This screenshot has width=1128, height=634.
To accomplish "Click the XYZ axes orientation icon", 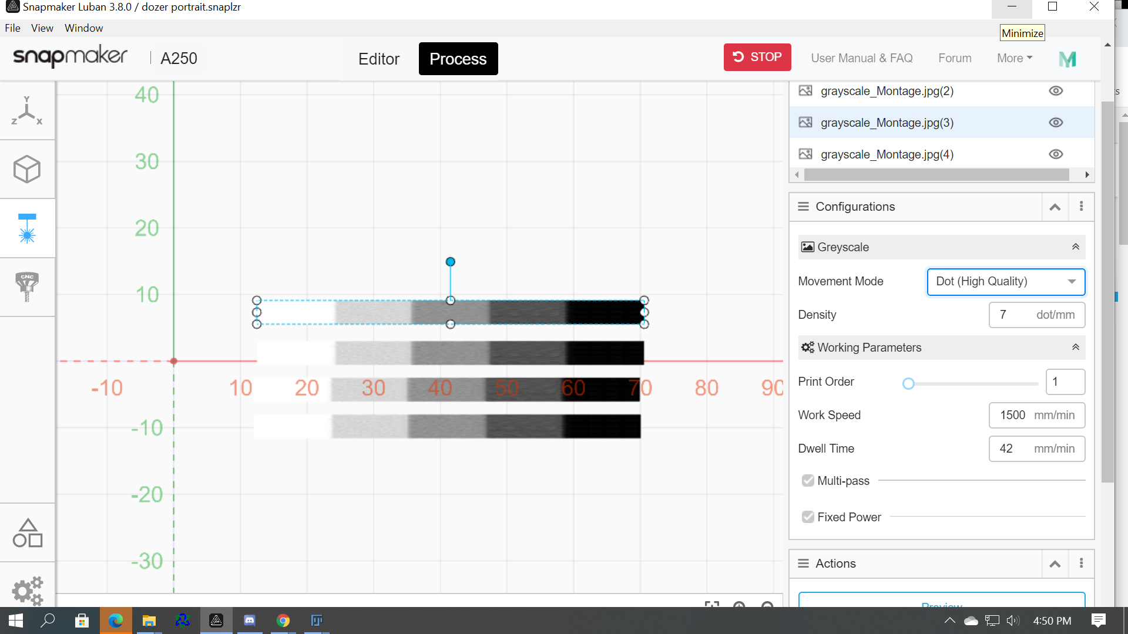I will [x=27, y=110].
